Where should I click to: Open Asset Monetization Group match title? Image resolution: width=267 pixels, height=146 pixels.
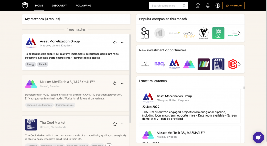[60, 41]
